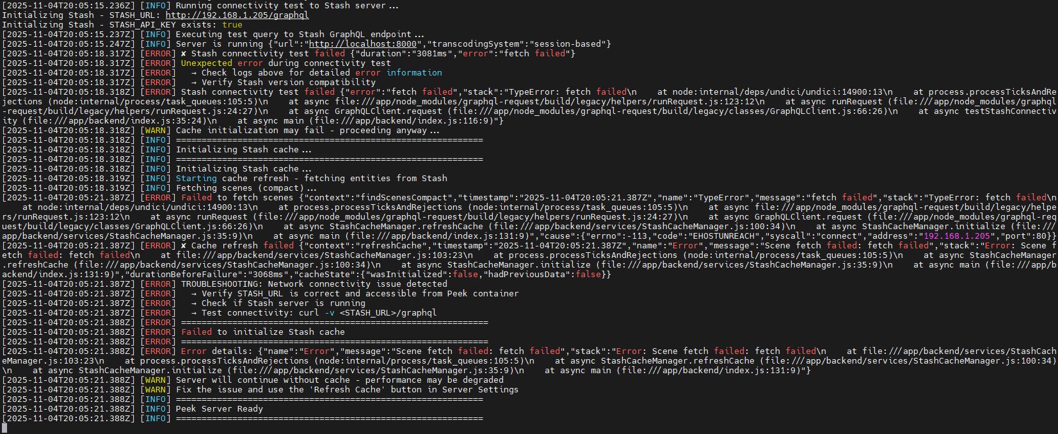The width and height of the screenshot is (1058, 434).
Task: Click the 'Starting cache refresh' log message
Action: click(232, 179)
